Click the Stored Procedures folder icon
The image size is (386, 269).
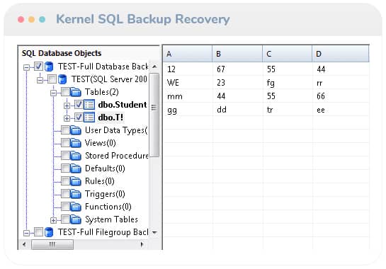point(76,156)
